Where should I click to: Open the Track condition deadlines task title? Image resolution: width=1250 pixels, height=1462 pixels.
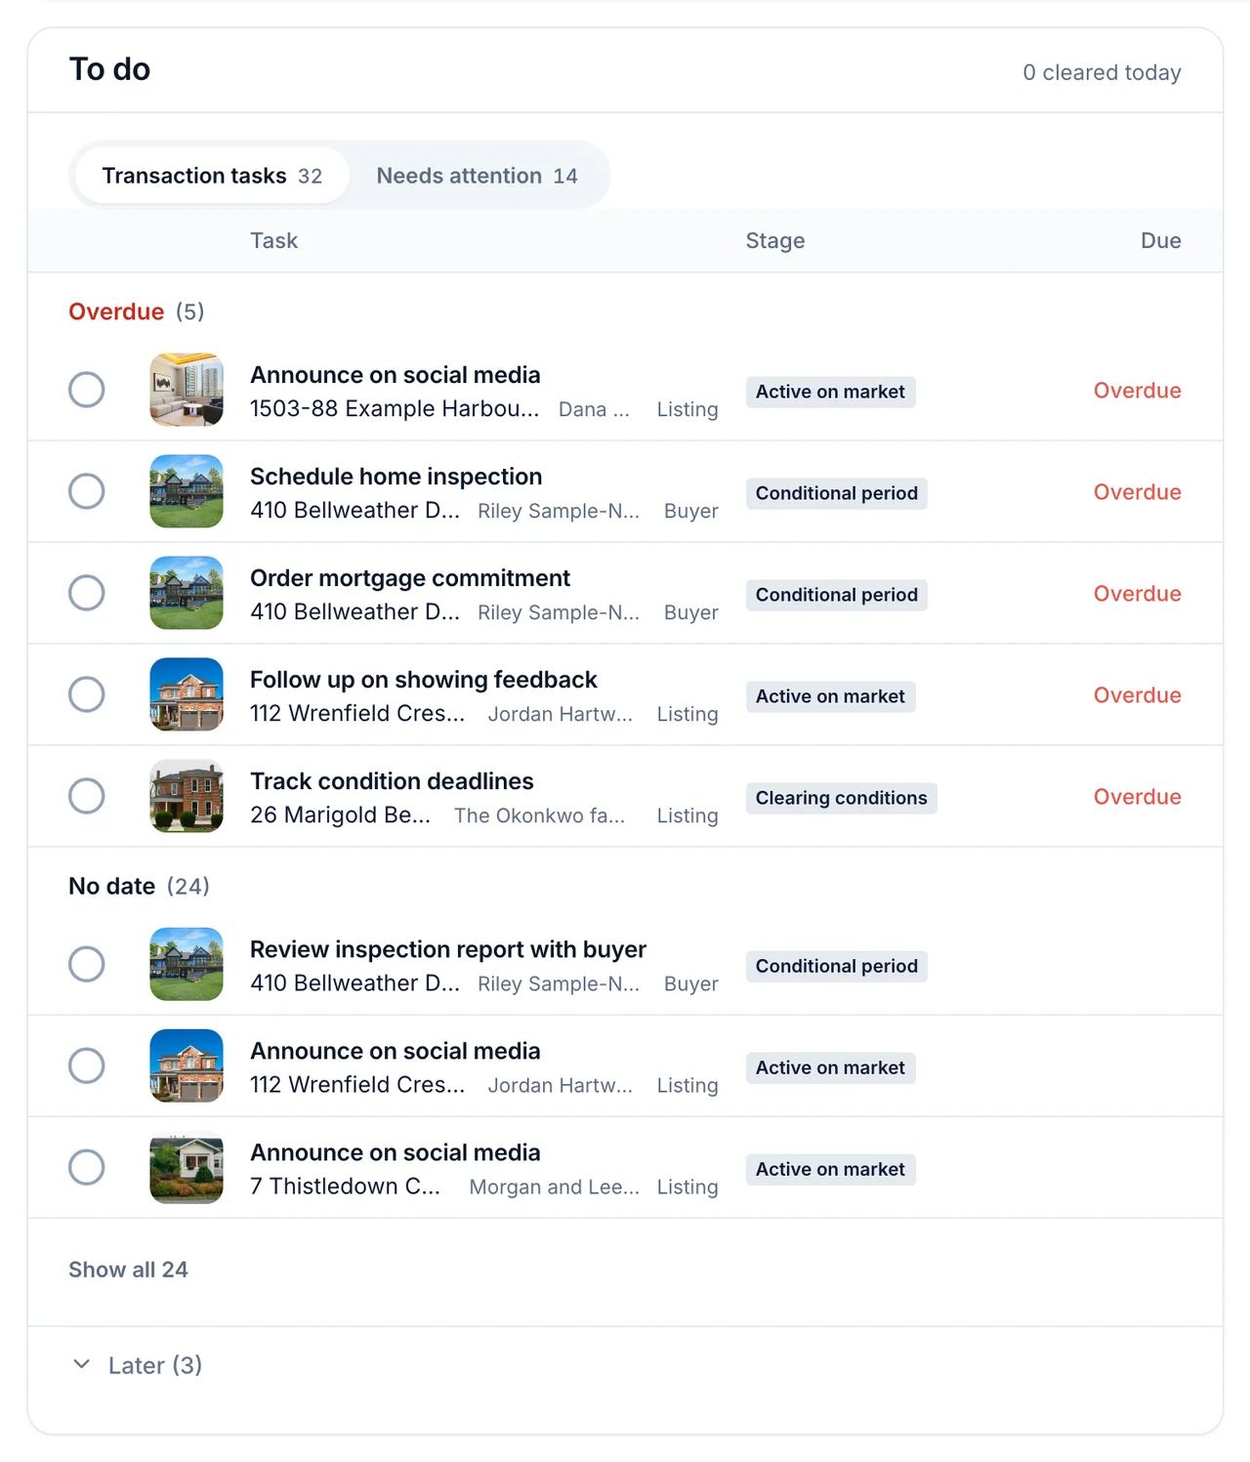[x=392, y=781]
